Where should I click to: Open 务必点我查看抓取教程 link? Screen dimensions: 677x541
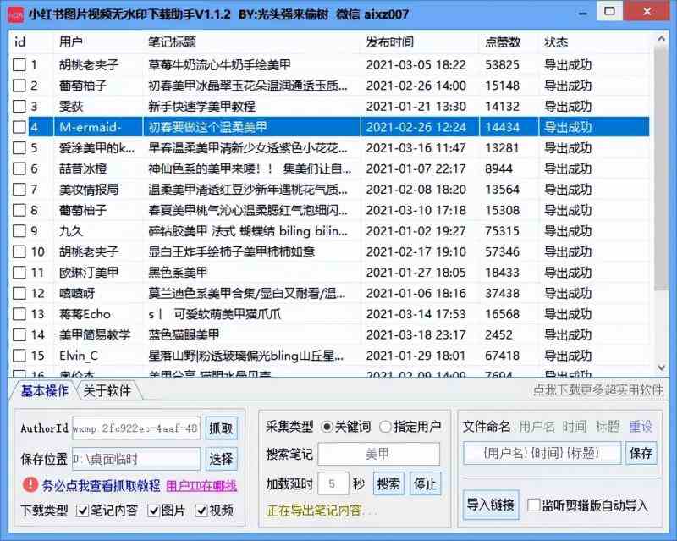pyautogui.click(x=101, y=485)
